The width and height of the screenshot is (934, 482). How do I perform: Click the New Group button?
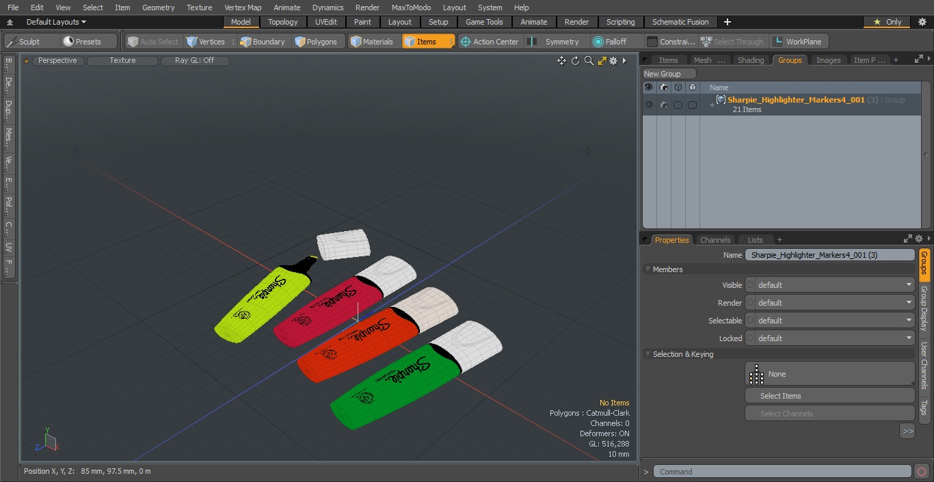(669, 74)
